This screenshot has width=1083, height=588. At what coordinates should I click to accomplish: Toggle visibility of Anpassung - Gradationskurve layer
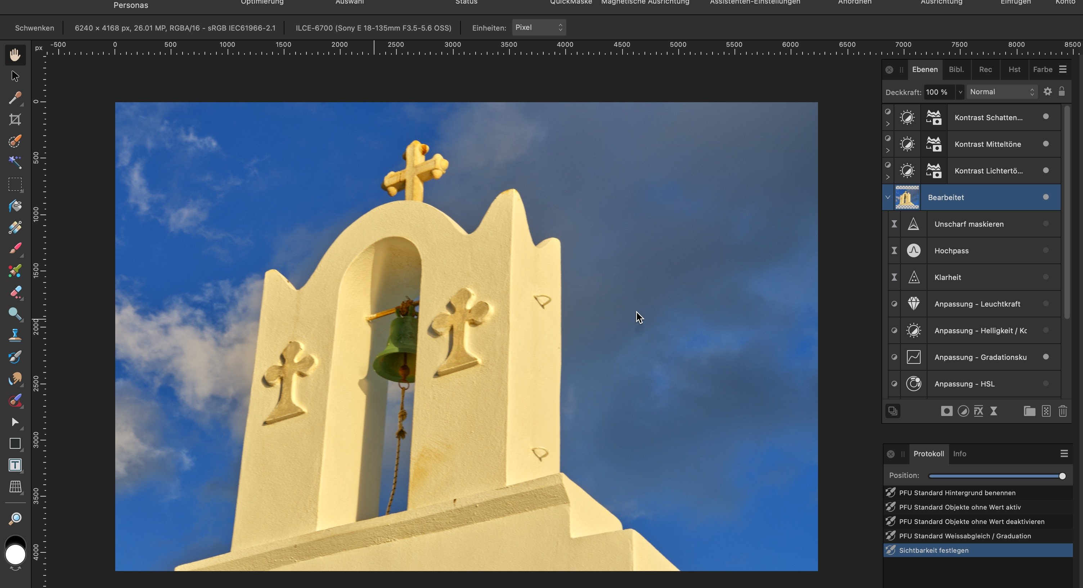(1046, 357)
